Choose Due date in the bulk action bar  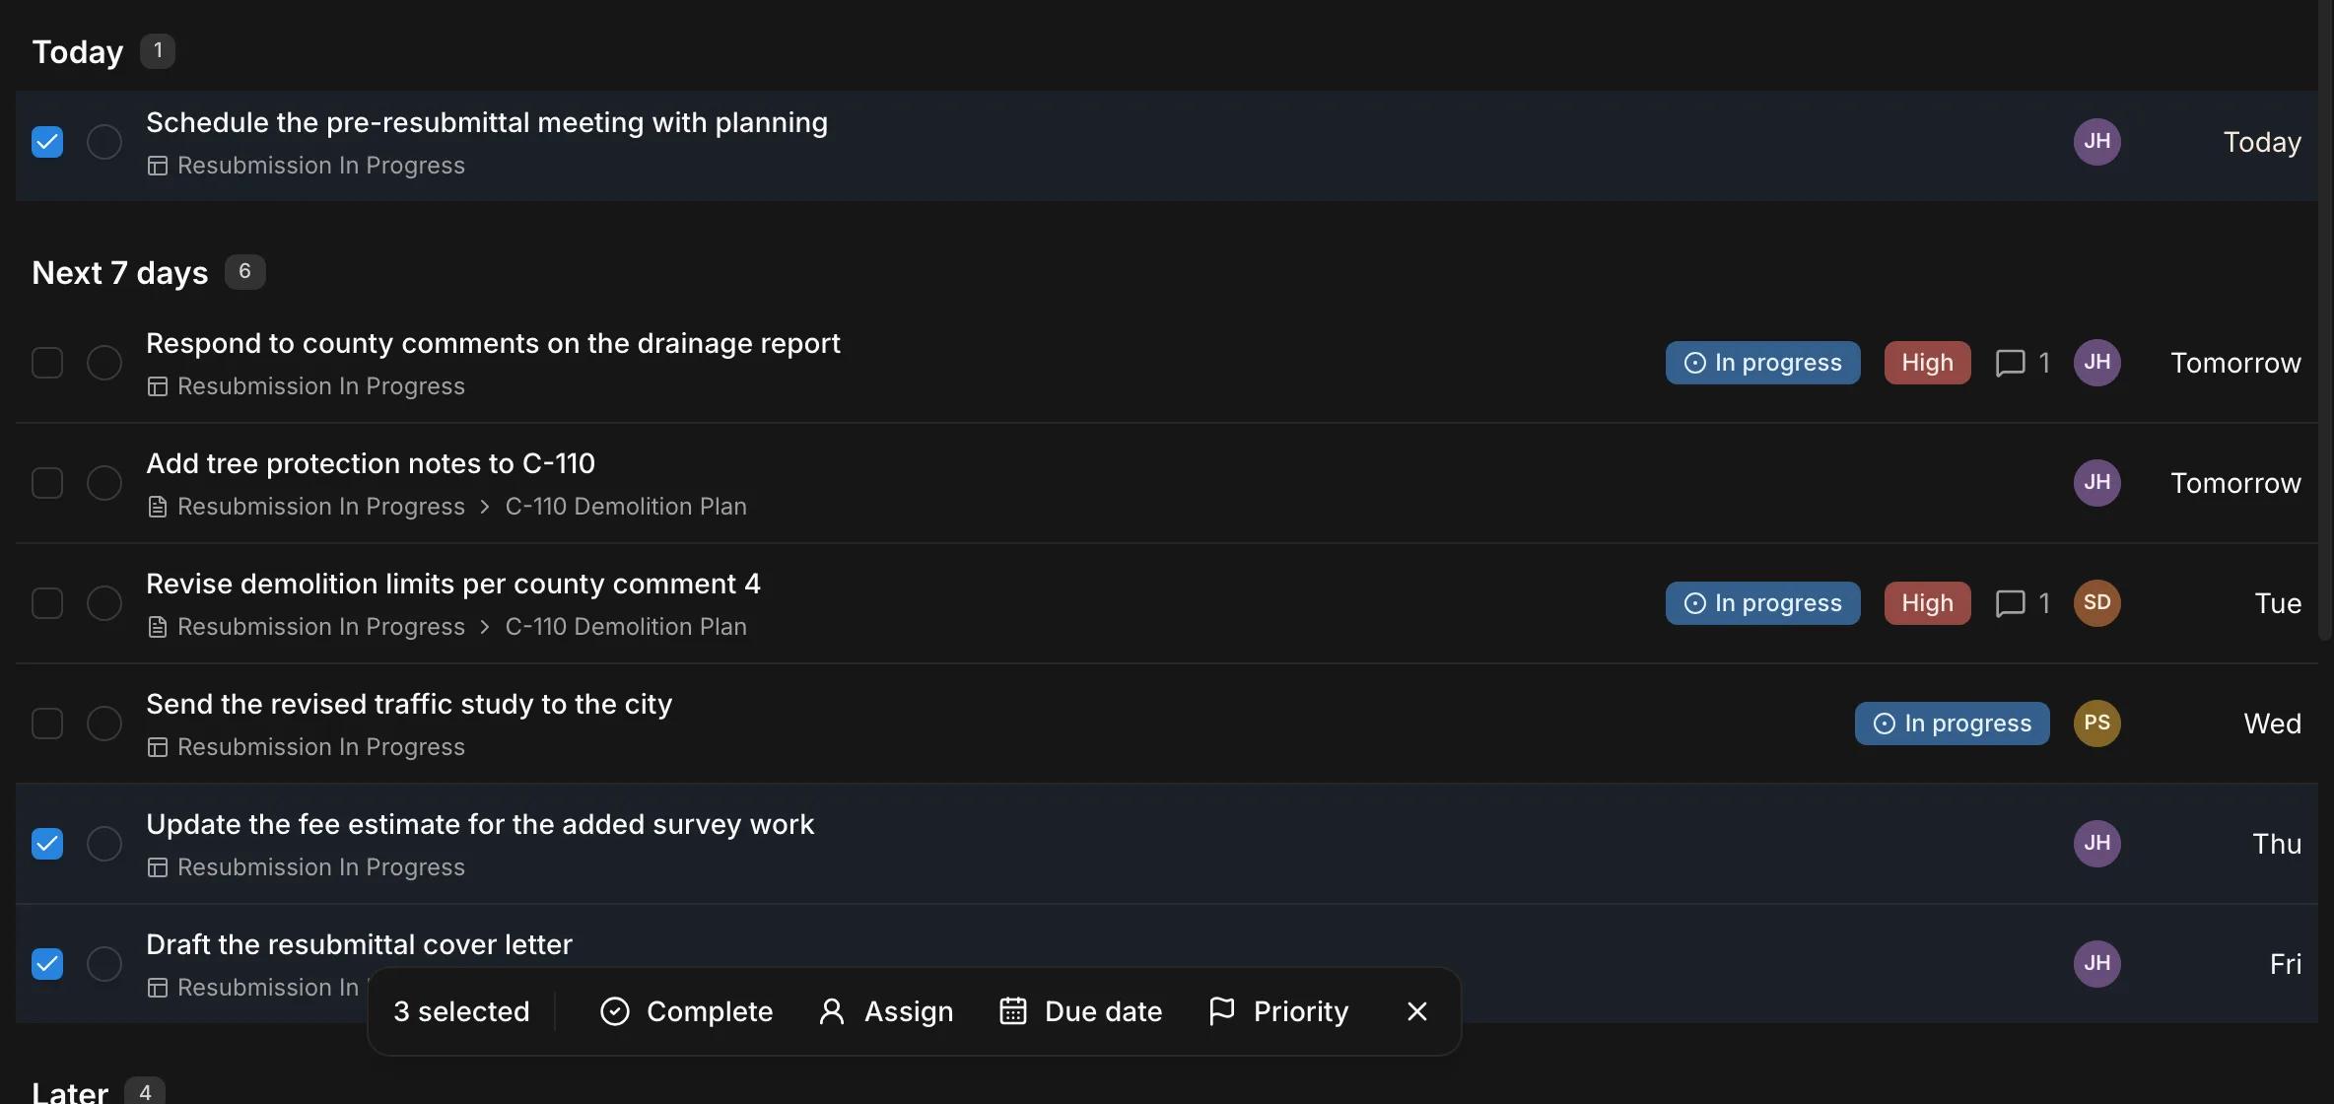[1080, 1011]
